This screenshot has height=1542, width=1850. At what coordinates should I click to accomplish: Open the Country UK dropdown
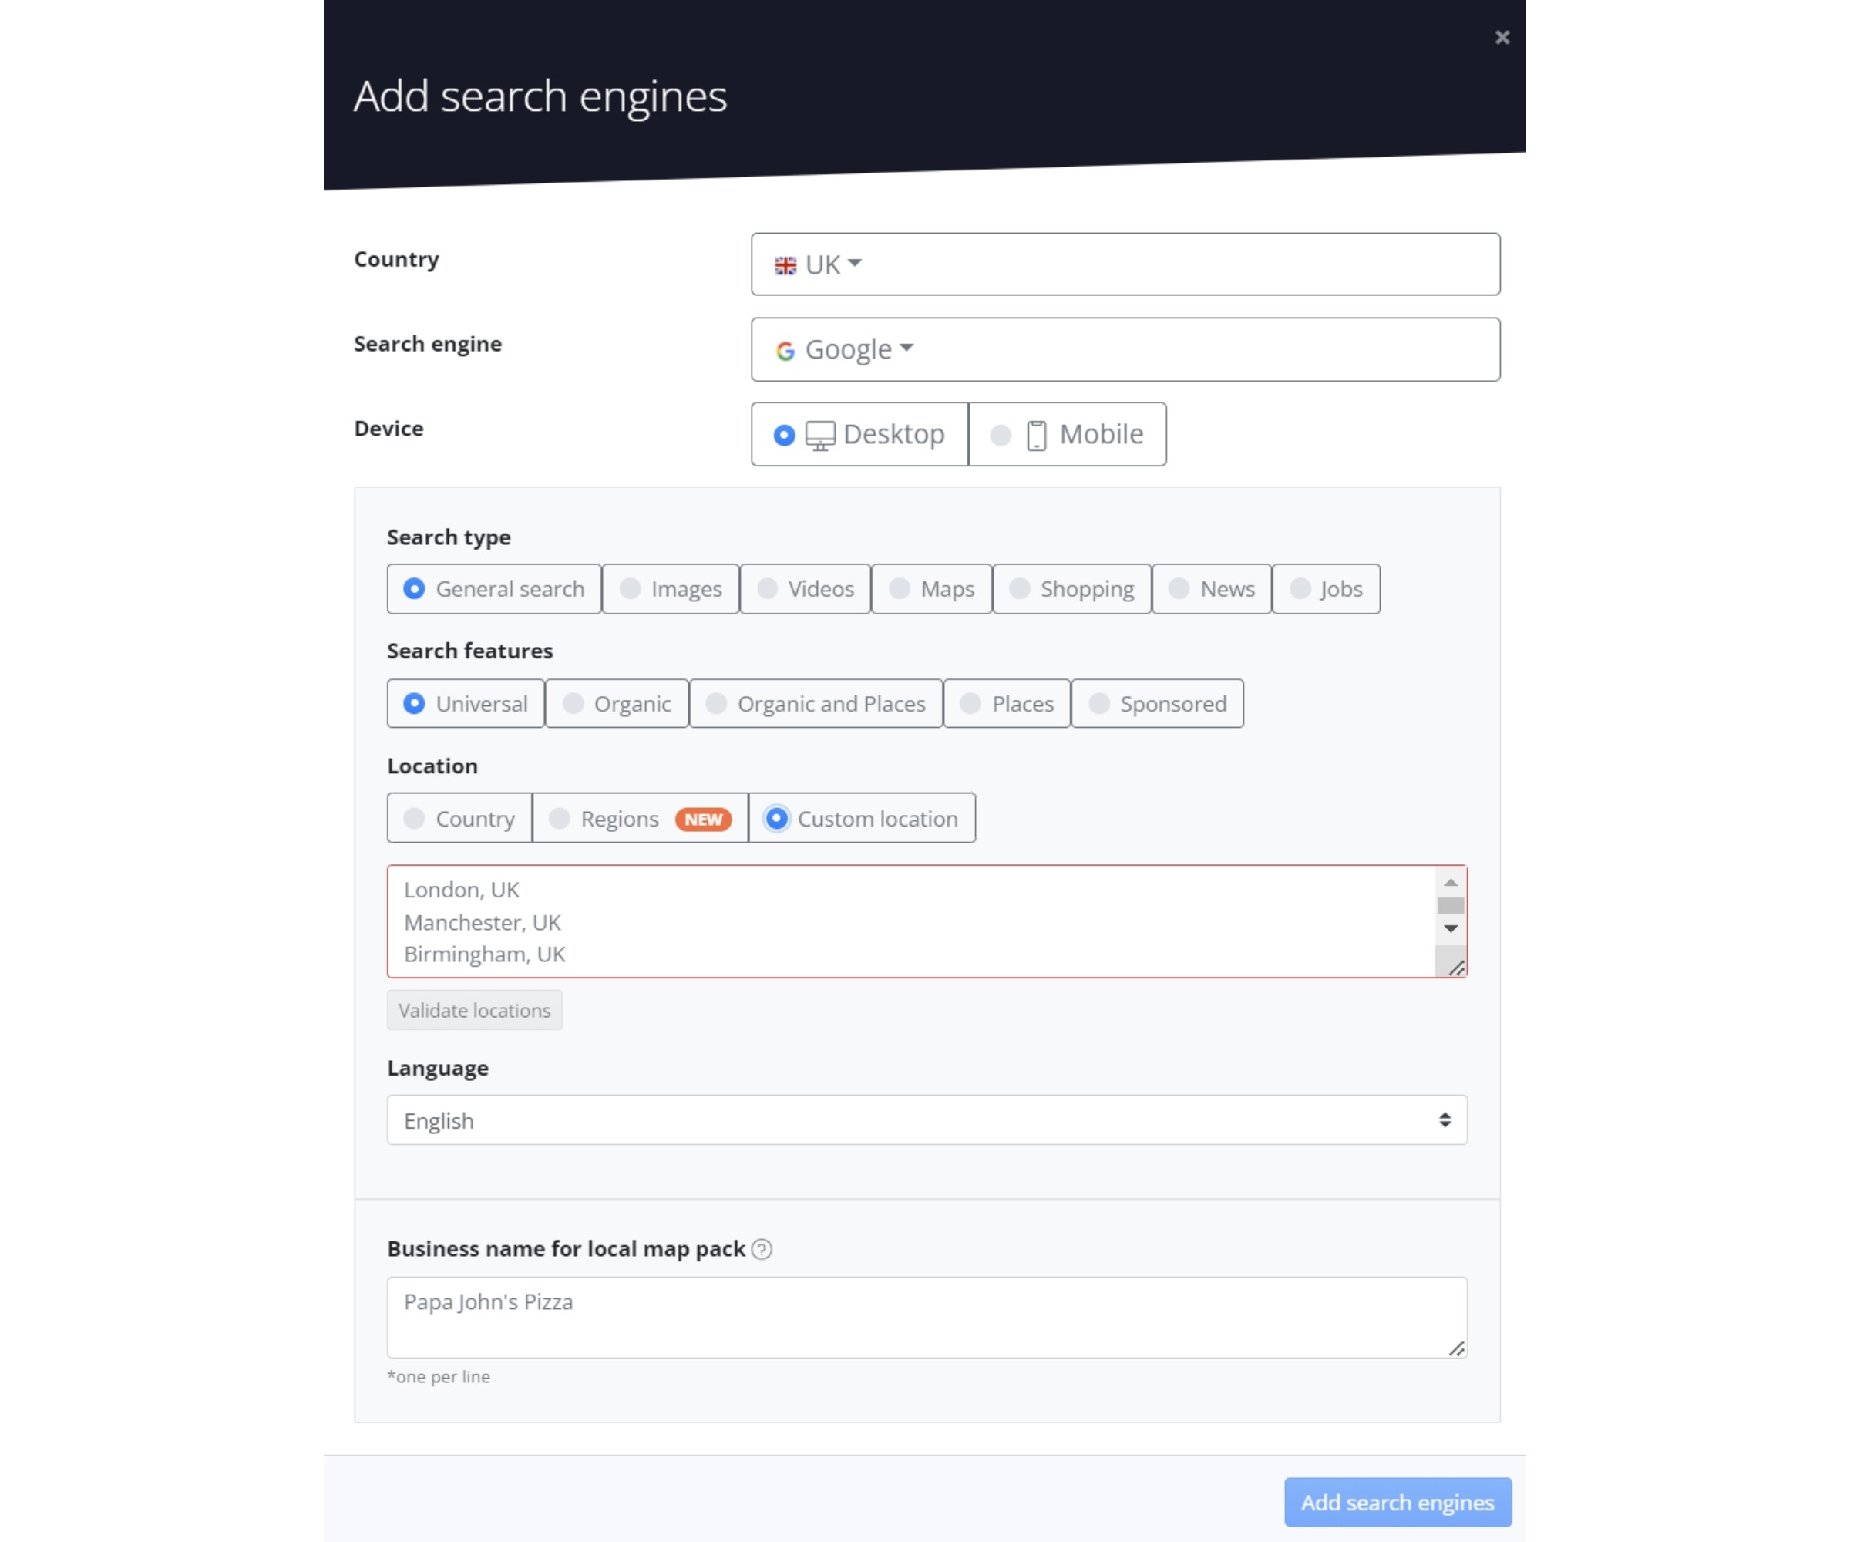pyautogui.click(x=1125, y=264)
